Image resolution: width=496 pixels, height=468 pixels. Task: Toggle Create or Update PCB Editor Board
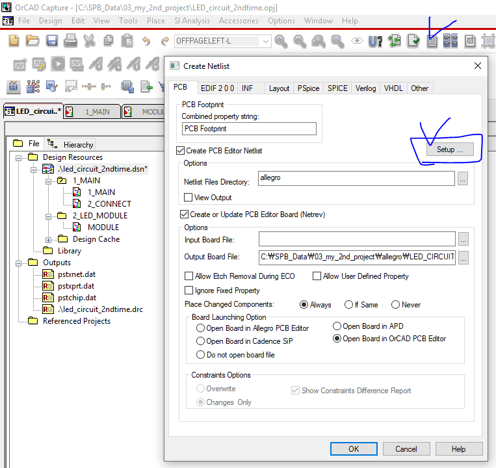click(184, 214)
